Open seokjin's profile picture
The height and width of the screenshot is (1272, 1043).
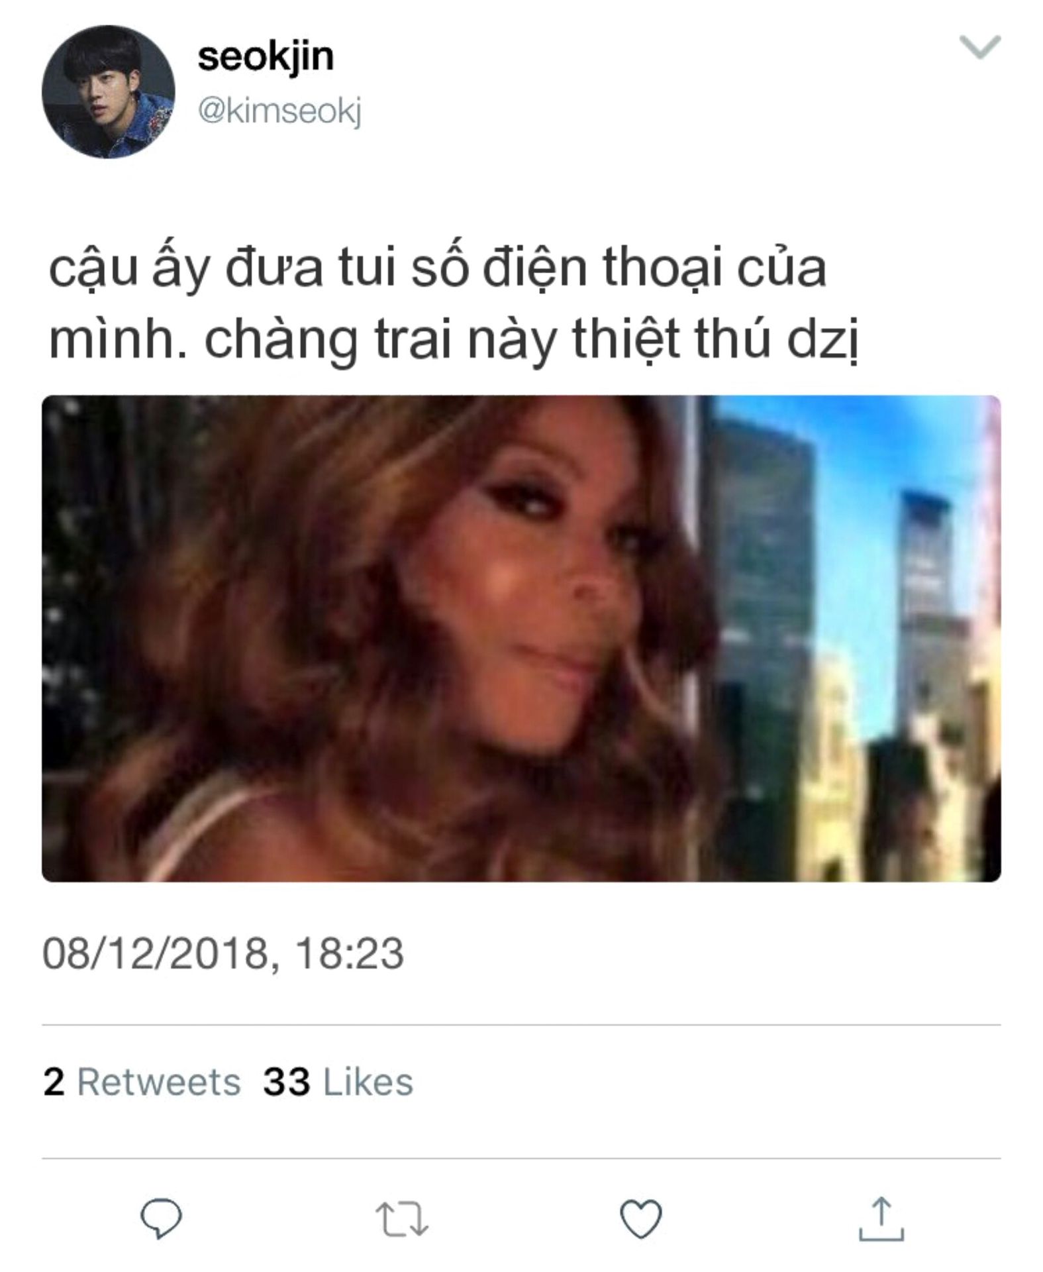(109, 92)
